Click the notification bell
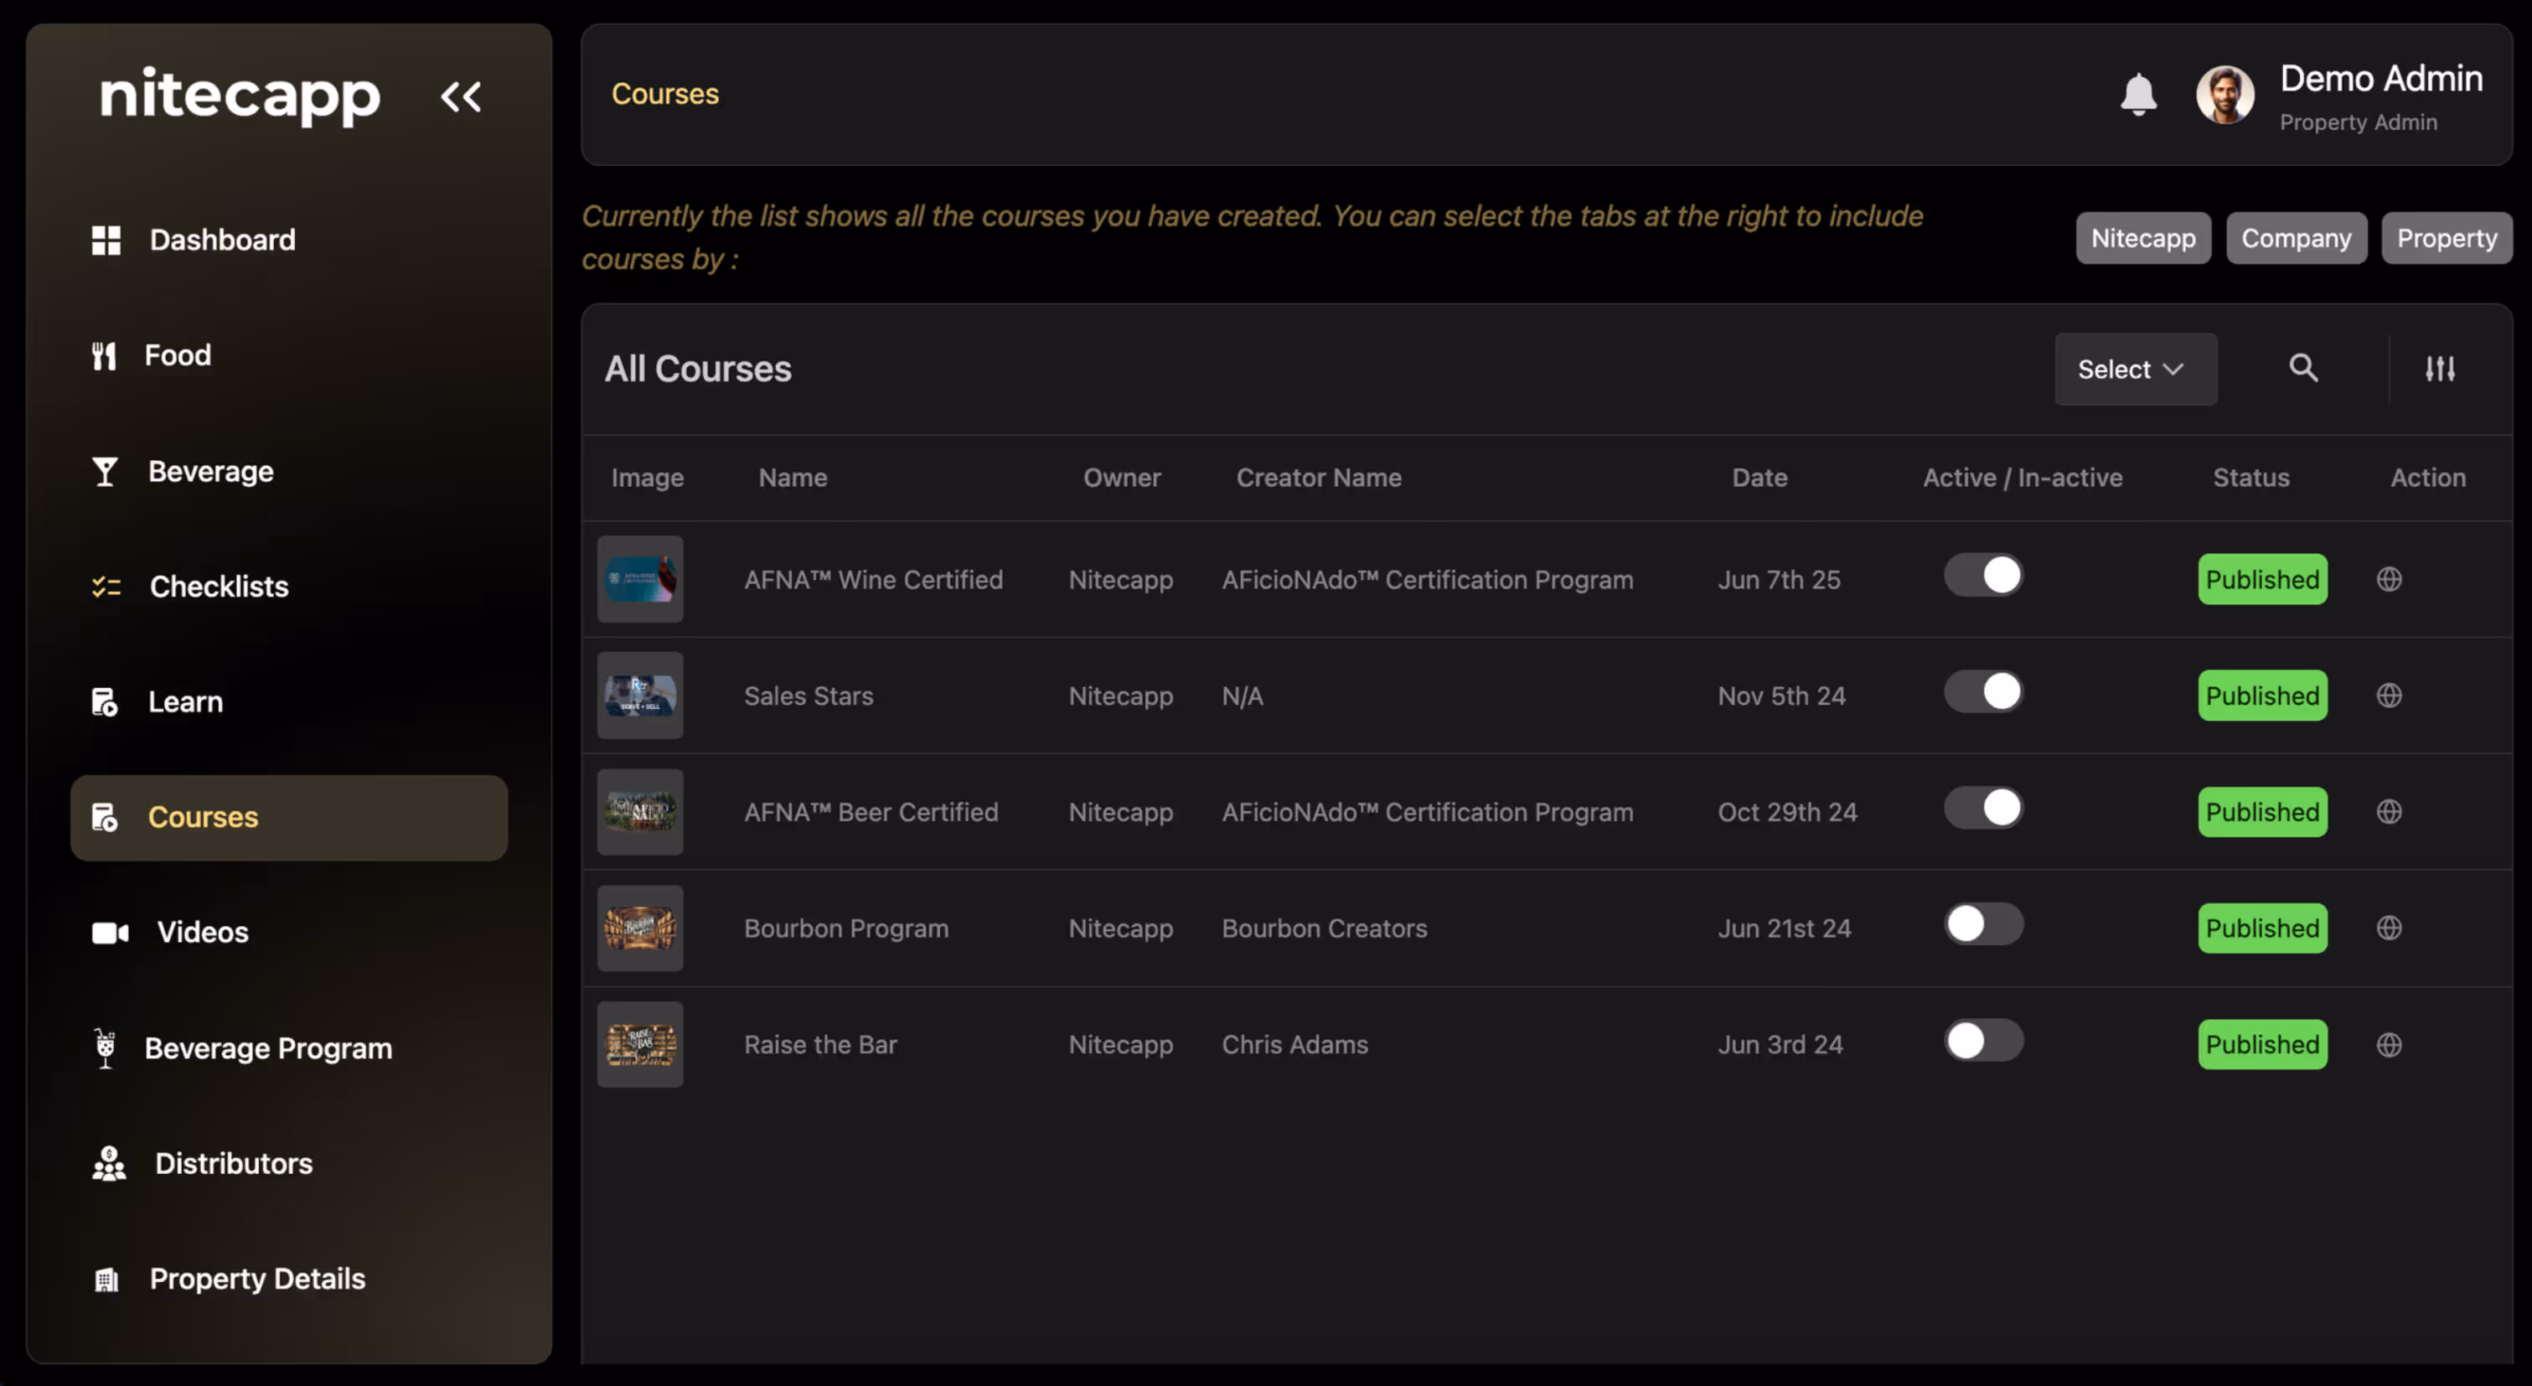Screen dimensions: 2532x1386 pos(2139,96)
